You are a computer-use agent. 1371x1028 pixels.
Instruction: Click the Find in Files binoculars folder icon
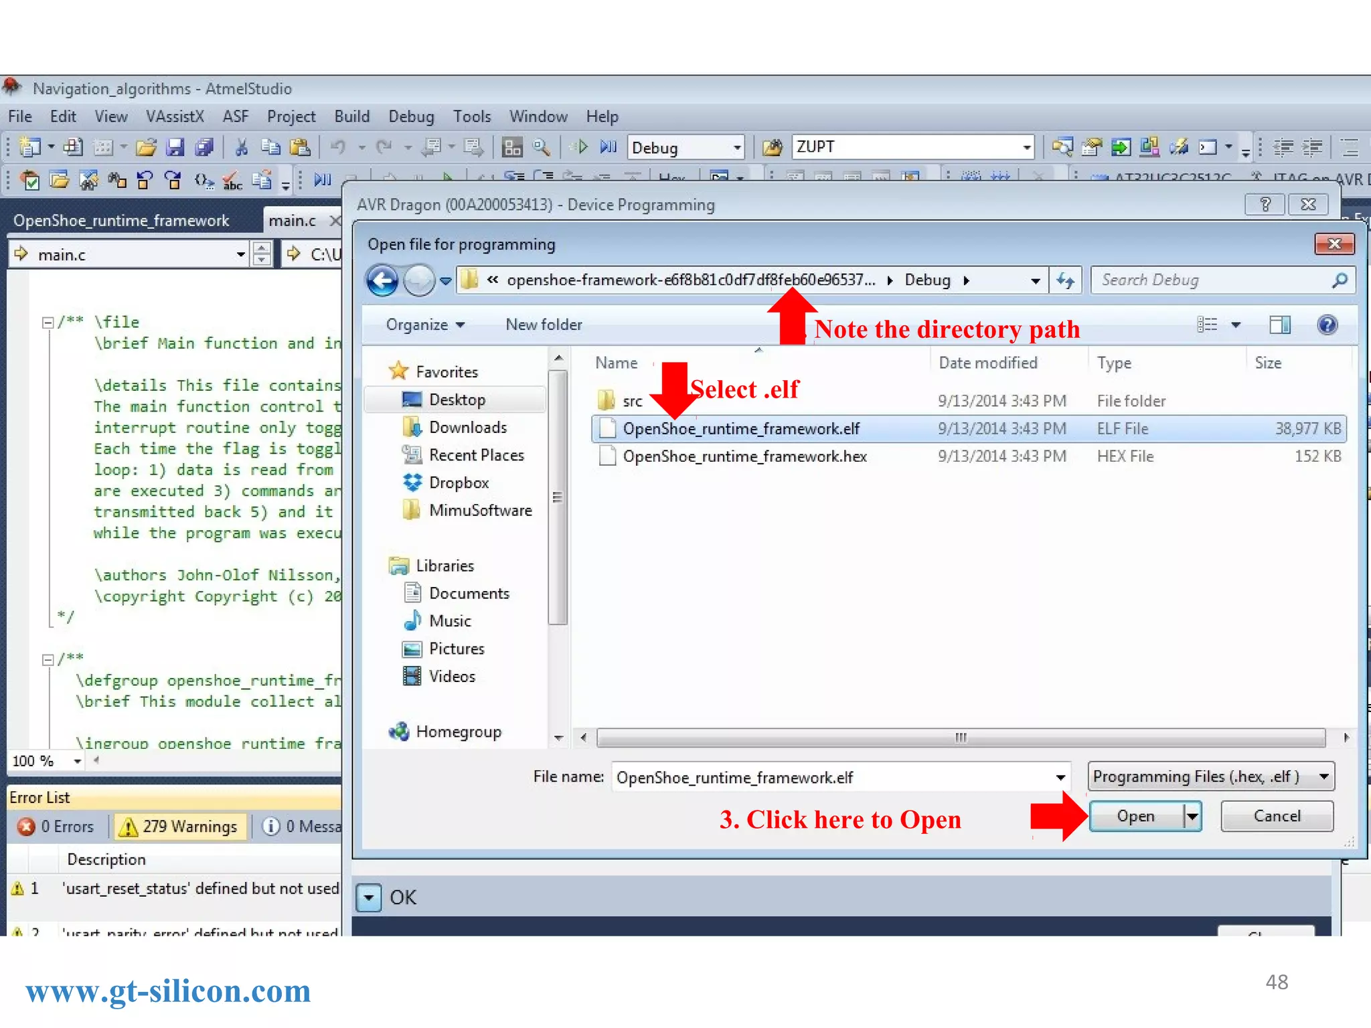[772, 147]
